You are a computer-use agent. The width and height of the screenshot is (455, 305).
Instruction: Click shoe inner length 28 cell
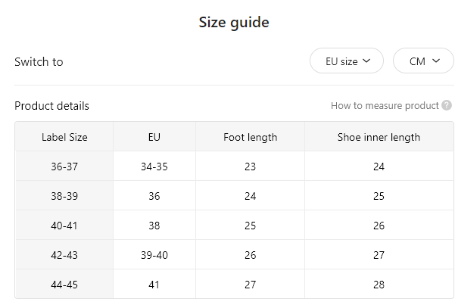[x=379, y=285]
